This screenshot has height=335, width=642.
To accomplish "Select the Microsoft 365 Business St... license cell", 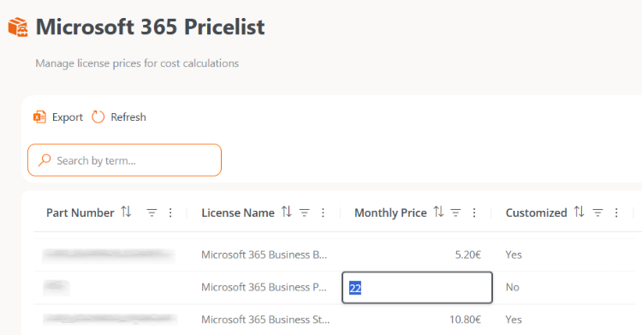I will click(265, 320).
